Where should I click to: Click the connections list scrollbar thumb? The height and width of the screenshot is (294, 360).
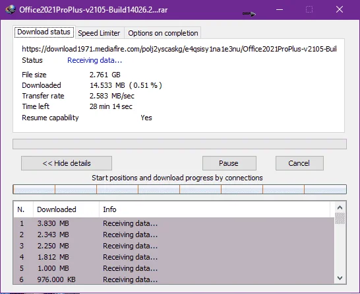pyautogui.click(x=340, y=218)
